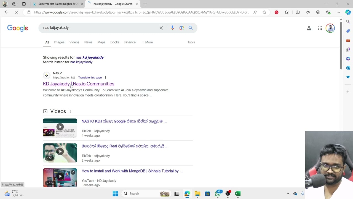Open Edge sidebar Outlook icon

click(348, 68)
